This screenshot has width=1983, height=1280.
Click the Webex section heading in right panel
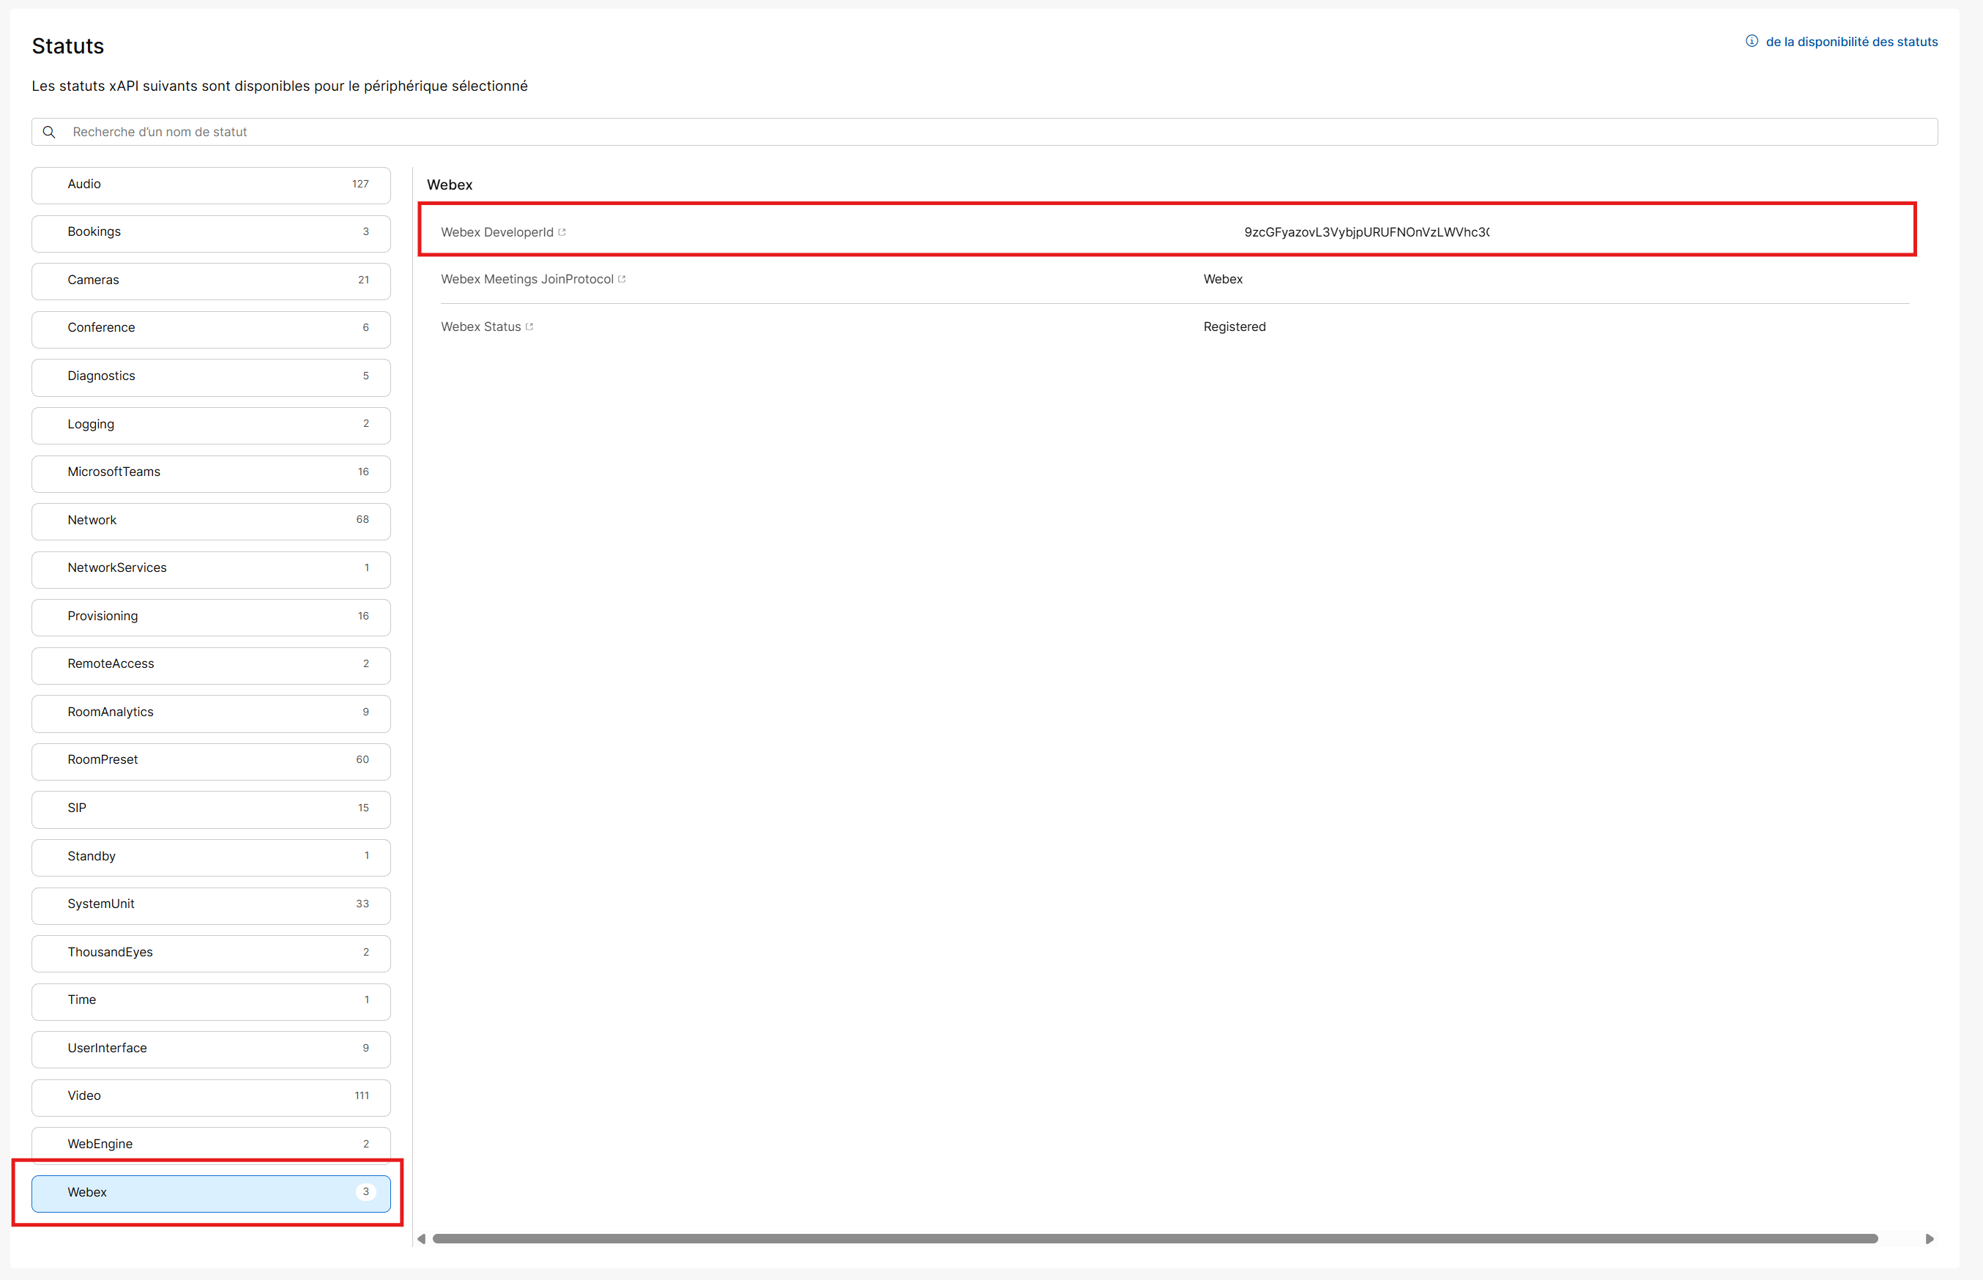coord(450,185)
